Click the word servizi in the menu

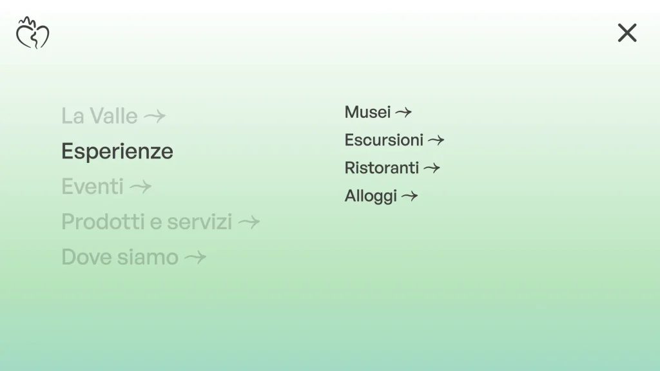(x=200, y=222)
